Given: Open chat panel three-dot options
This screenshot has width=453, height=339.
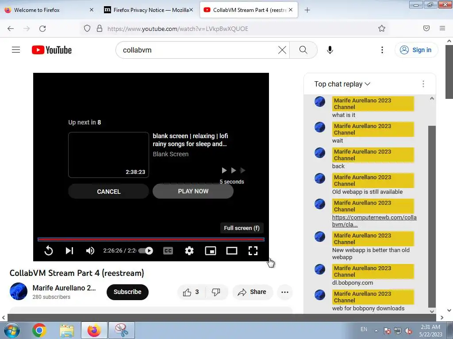Looking at the screenshot, I should [x=423, y=84].
